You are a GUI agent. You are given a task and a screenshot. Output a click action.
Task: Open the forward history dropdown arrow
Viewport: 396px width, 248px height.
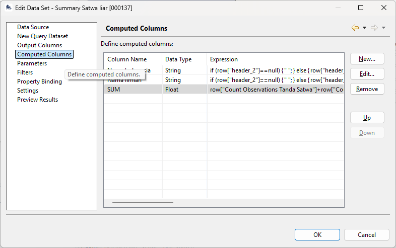pyautogui.click(x=383, y=28)
